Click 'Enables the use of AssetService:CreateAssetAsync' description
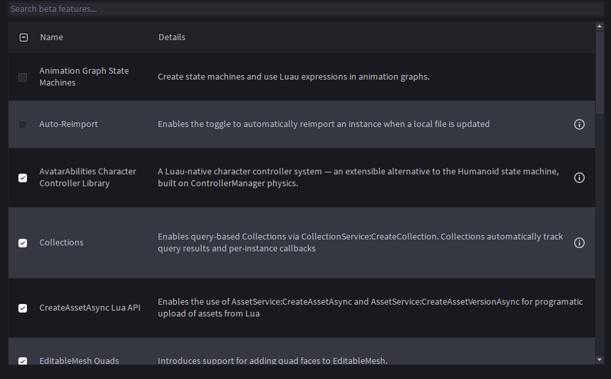The image size is (611, 379). pos(370,308)
